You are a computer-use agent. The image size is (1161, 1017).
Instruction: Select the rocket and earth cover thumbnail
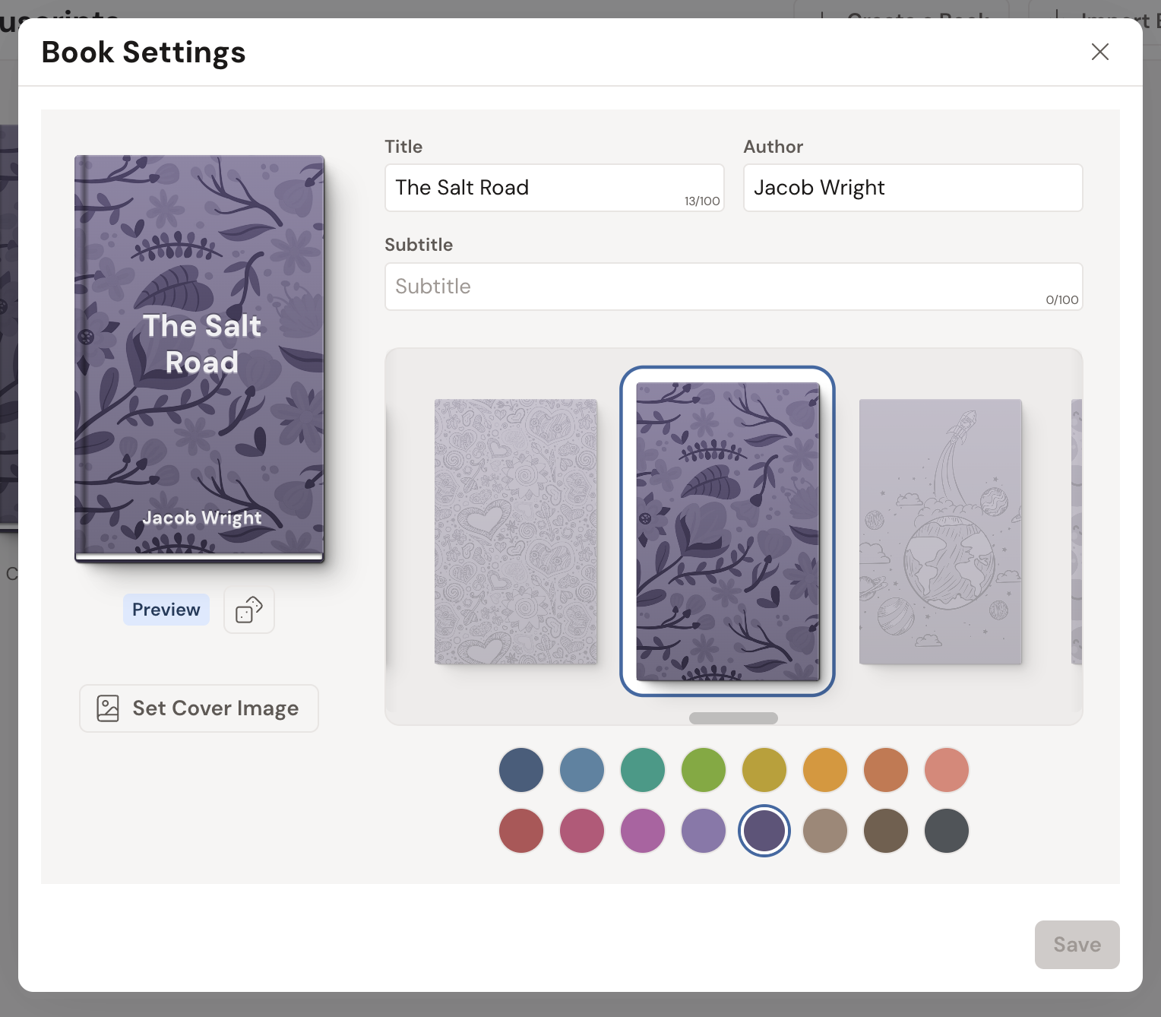point(941,531)
